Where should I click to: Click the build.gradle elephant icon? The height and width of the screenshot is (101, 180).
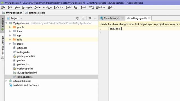[14, 52]
